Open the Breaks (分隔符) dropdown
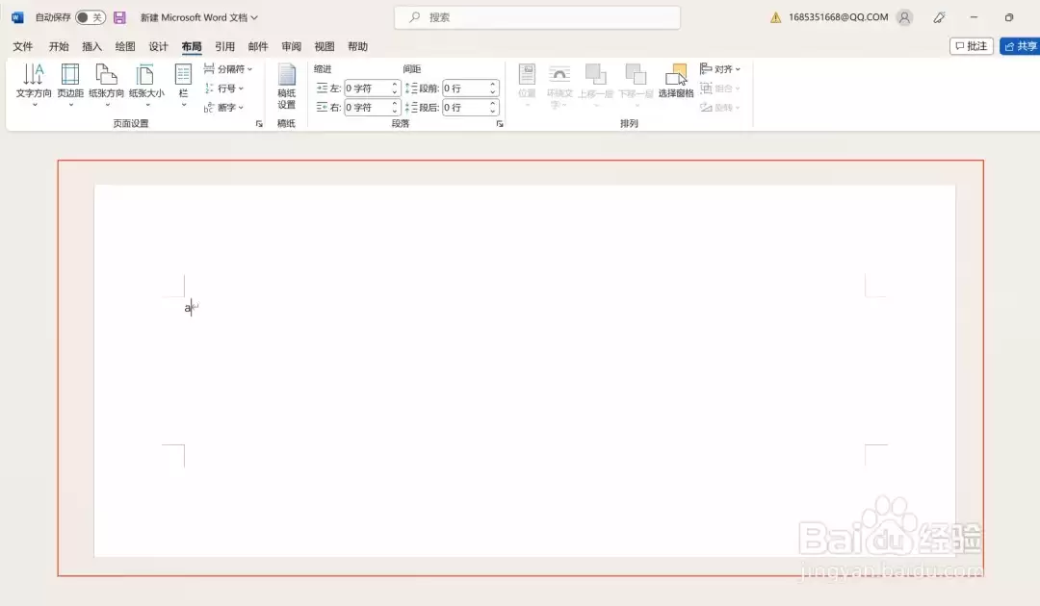1040x606 pixels. point(228,69)
